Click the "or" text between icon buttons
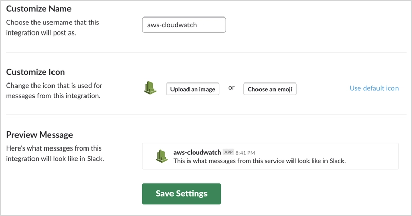 click(231, 88)
